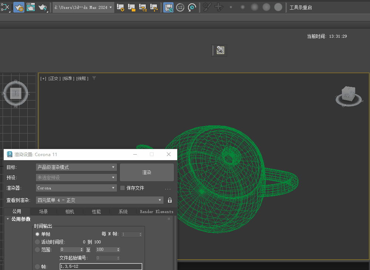The image size is (370, 270).
Task: Click the save file disk icon
Action: click(168, 7)
